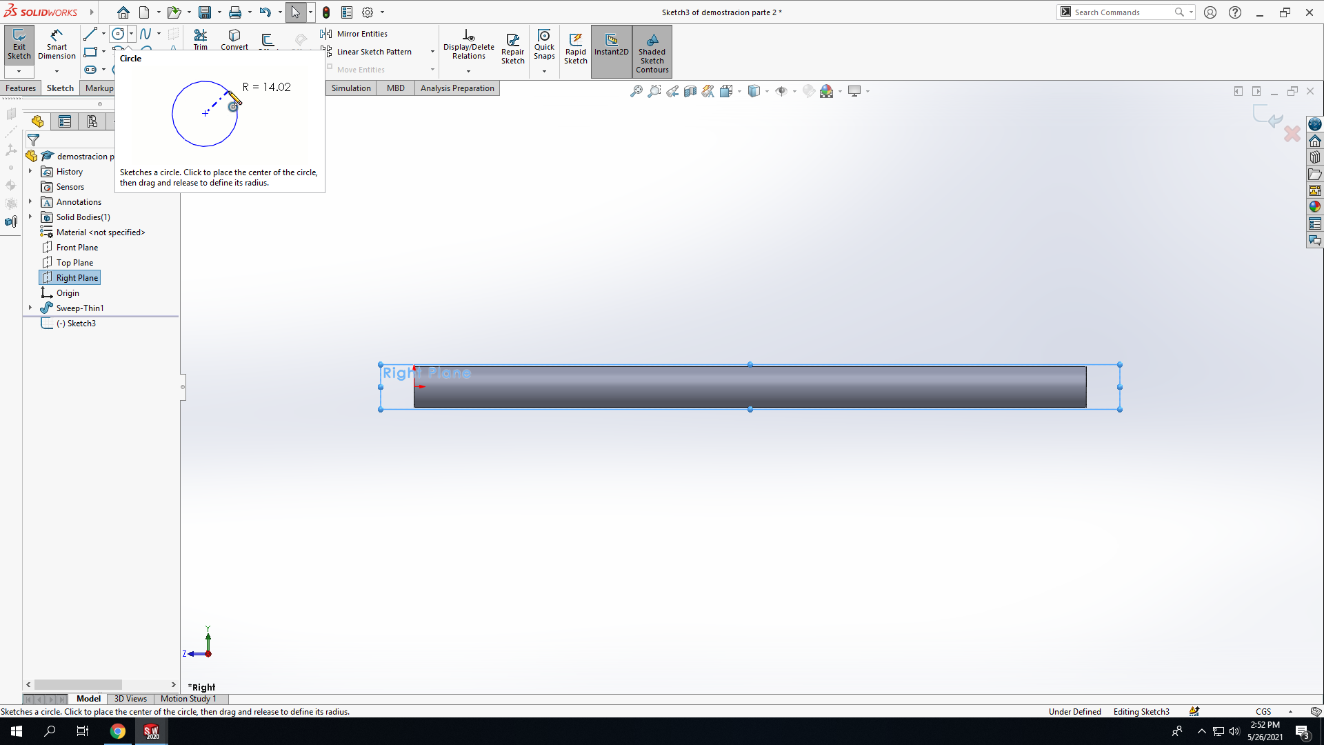
Task: Switch to the 3D Views tab
Action: click(x=130, y=699)
